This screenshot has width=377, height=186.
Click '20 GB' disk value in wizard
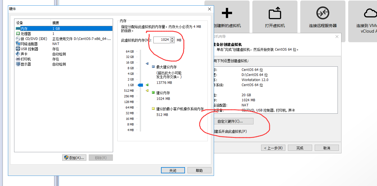(246, 95)
